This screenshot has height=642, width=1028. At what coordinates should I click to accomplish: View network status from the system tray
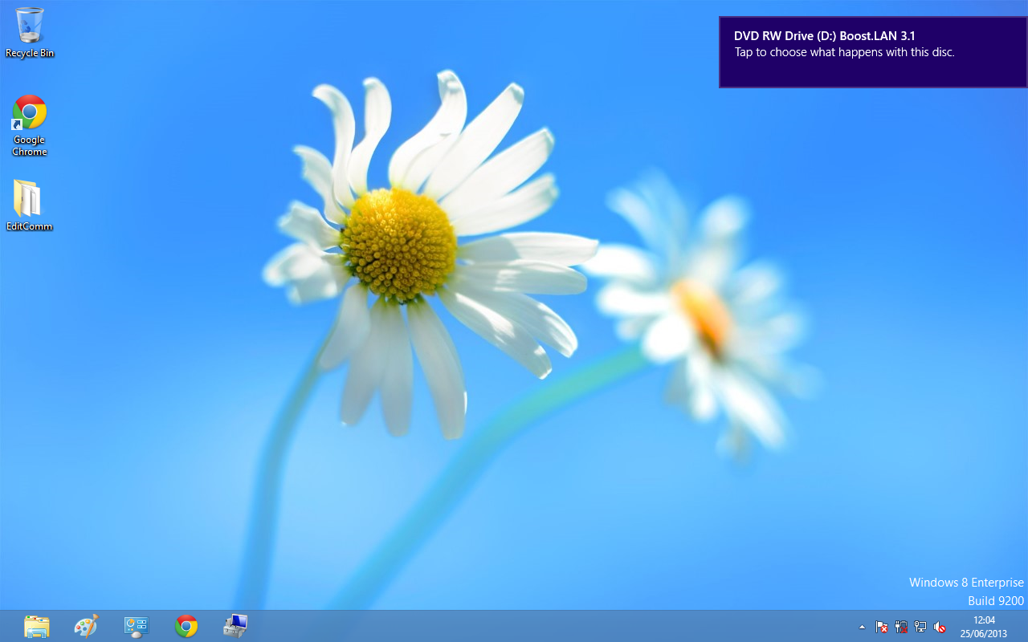(x=920, y=626)
